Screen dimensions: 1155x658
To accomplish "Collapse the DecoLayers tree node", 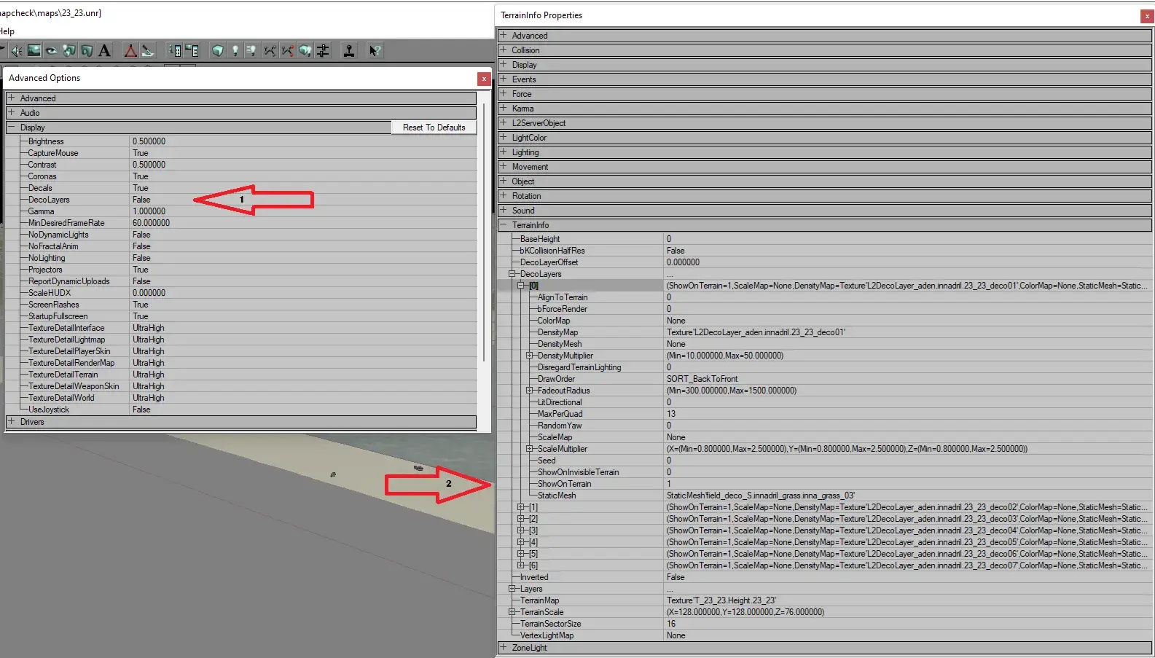I will (512, 274).
